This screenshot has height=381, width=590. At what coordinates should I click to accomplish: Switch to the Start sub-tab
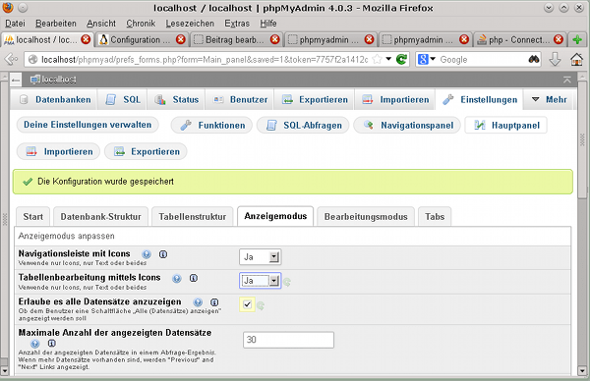tap(32, 217)
